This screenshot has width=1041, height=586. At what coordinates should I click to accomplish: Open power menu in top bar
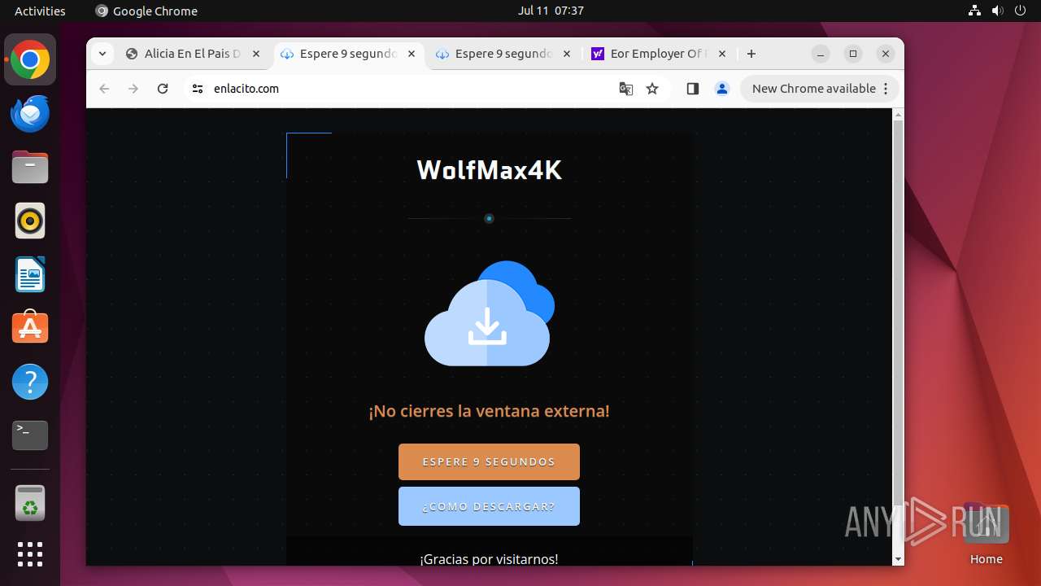(x=1021, y=11)
